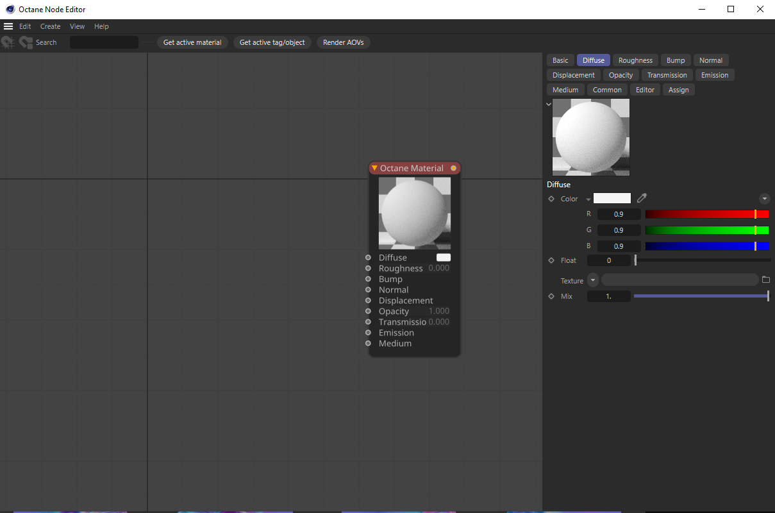This screenshot has width=775, height=513.
Task: Collapse the material preview chevron
Action: [549, 104]
